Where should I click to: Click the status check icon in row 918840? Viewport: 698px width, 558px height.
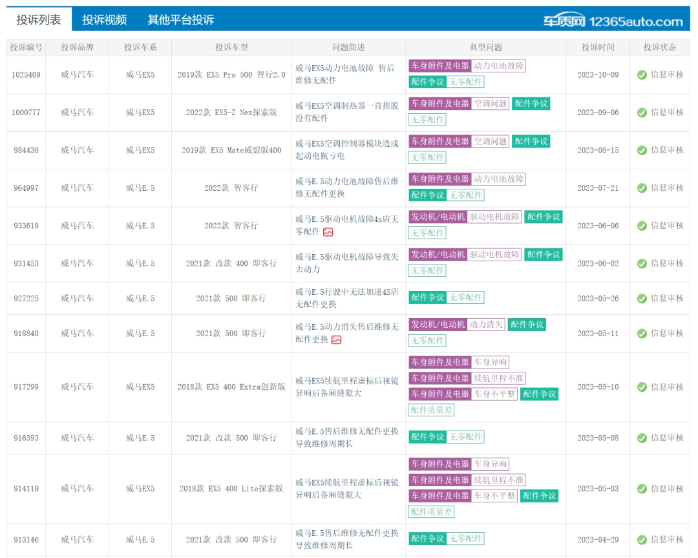coord(642,334)
